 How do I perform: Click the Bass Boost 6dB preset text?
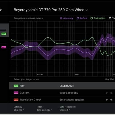coord(69,93)
